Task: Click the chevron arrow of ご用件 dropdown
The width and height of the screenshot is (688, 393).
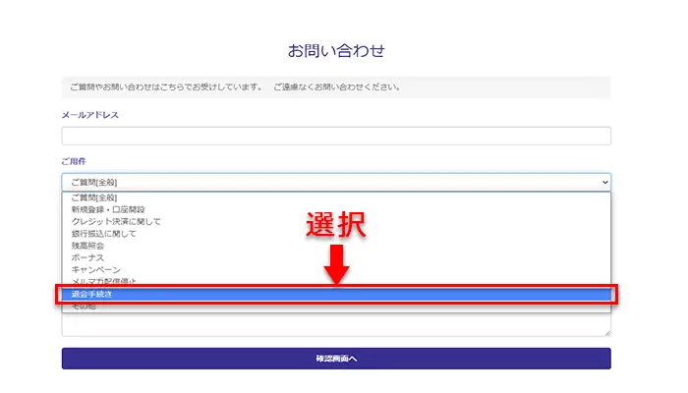Action: point(603,182)
